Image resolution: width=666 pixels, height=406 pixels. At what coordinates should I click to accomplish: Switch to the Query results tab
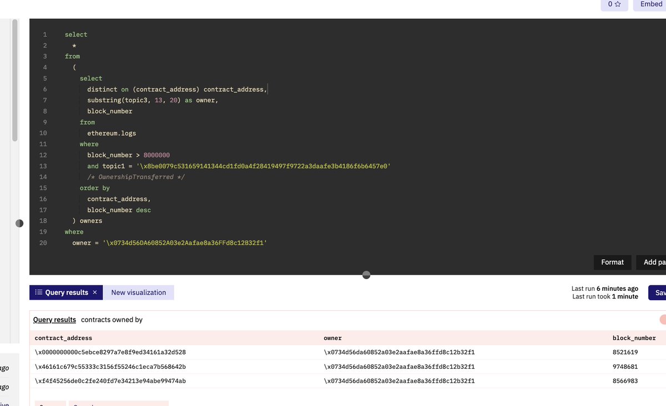[x=66, y=292]
